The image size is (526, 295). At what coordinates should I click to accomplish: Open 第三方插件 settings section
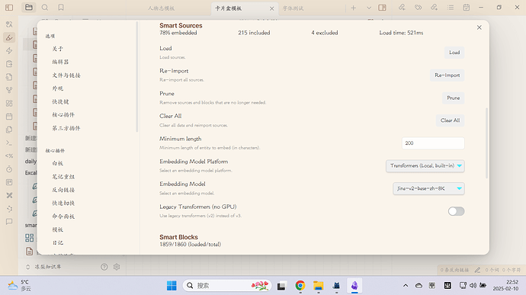pyautogui.click(x=66, y=128)
